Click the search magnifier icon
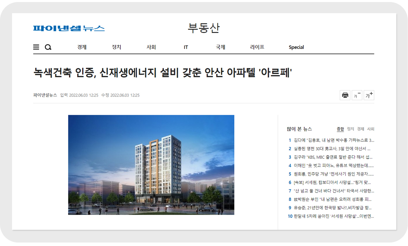 click(48, 47)
